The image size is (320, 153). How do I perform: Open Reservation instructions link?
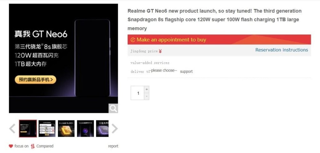tap(282, 50)
